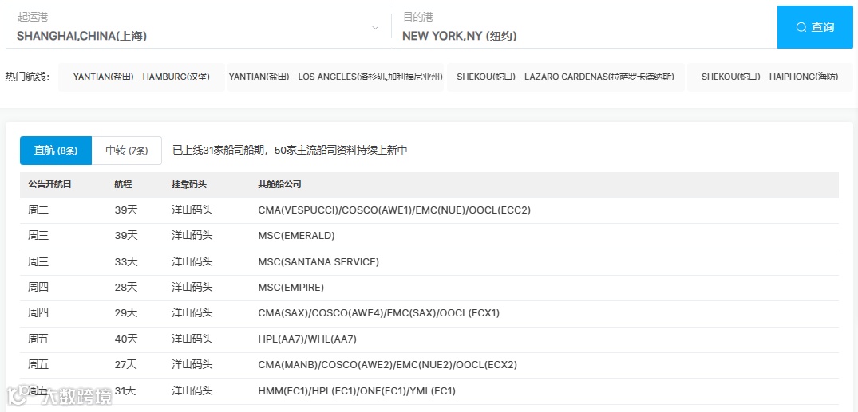Click the 周二 departure day cell
The height and width of the screenshot is (412, 858).
click(38, 210)
